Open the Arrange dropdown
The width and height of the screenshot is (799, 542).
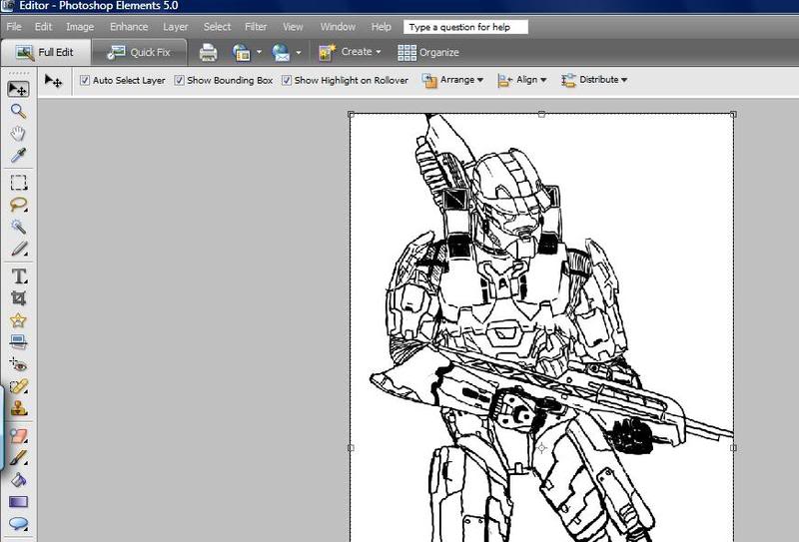point(452,80)
